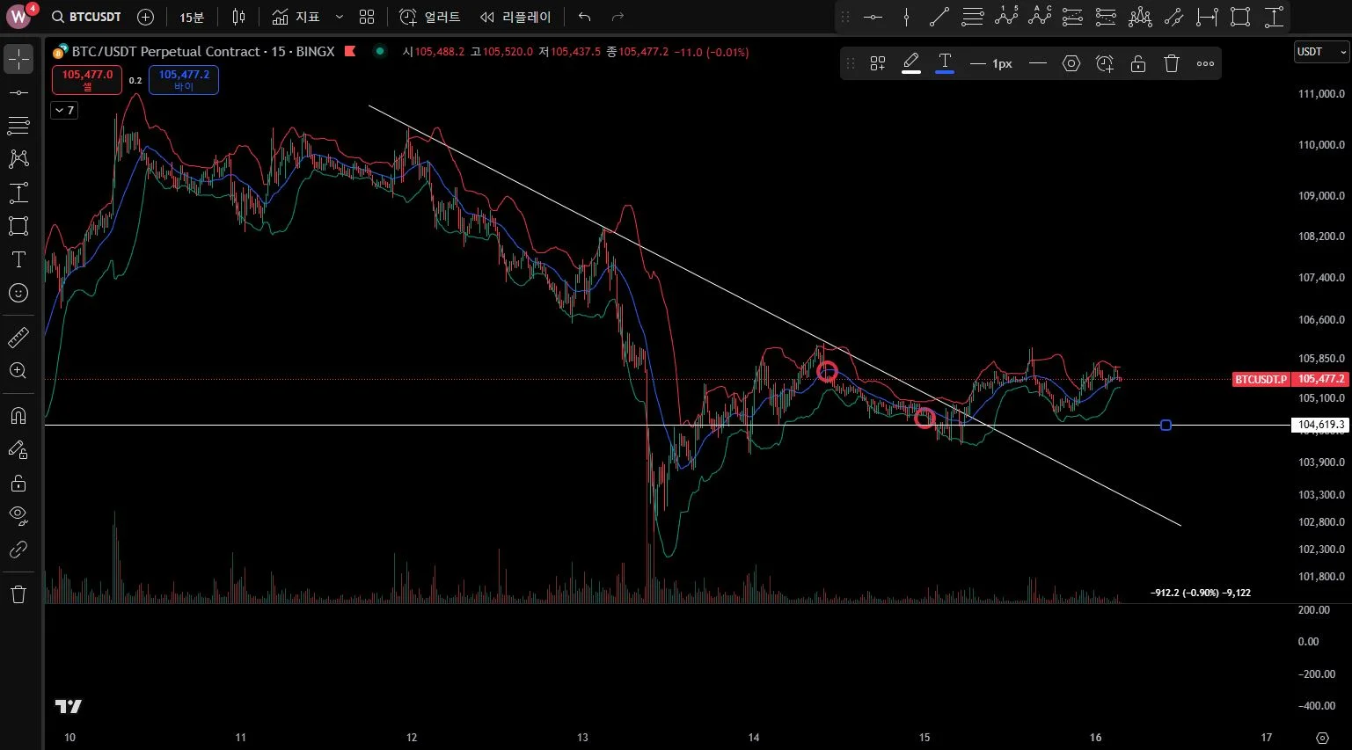Open more options on the drawing toolbar
The width and height of the screenshot is (1352, 750).
coord(1205,63)
